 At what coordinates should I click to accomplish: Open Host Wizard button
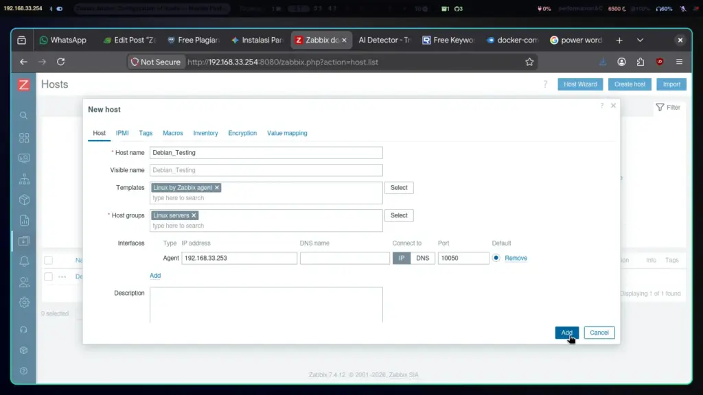click(580, 84)
